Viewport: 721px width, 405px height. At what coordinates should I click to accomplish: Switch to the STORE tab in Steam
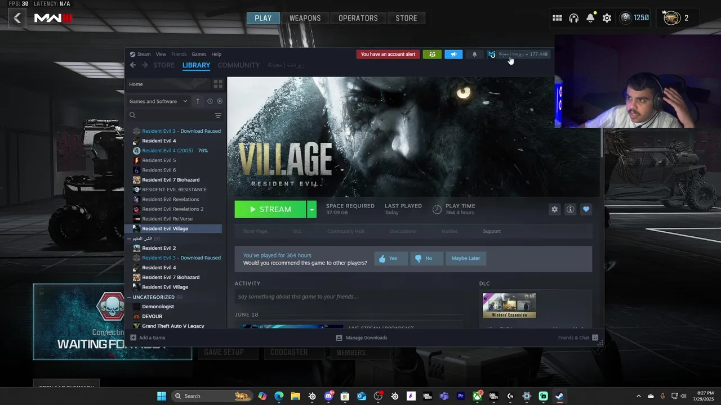click(164, 65)
